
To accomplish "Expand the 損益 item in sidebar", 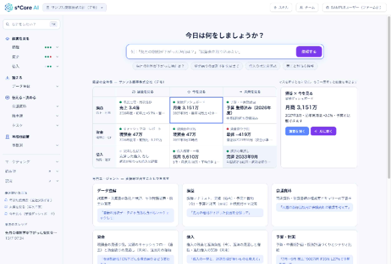I will coord(57,48).
